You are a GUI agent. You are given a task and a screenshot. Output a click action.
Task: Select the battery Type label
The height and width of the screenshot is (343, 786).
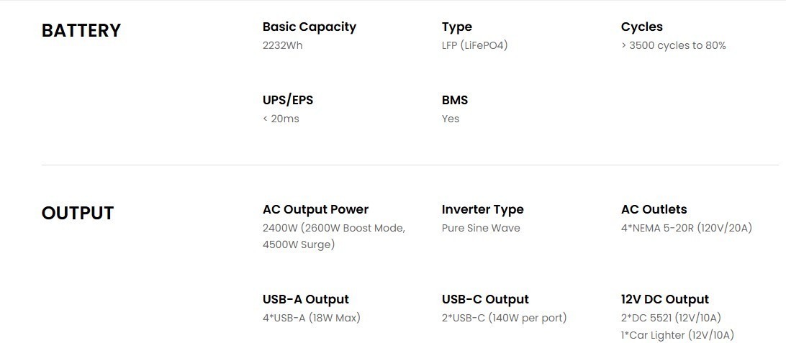456,27
